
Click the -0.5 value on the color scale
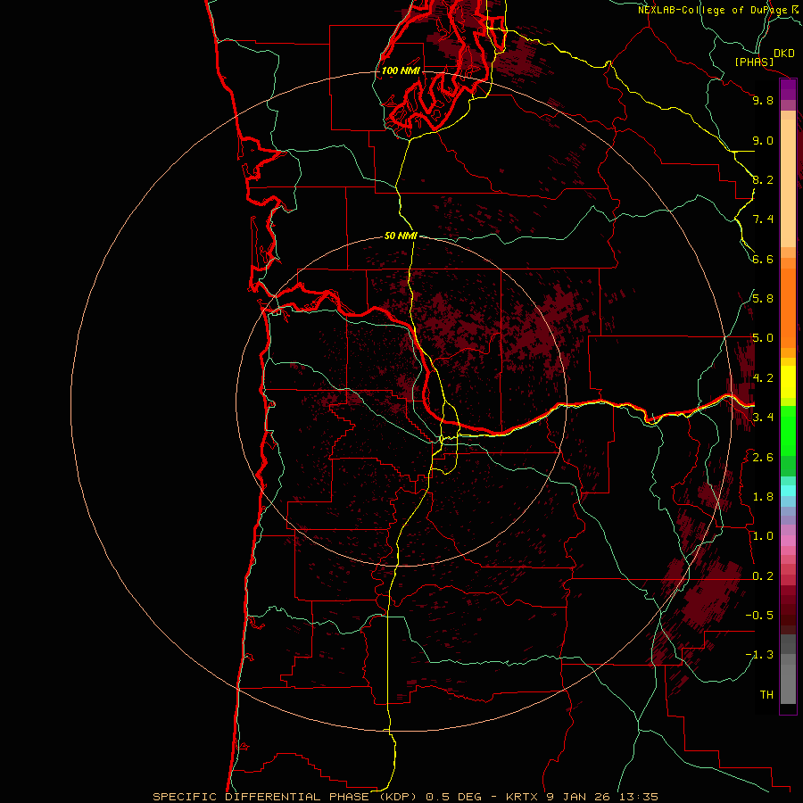click(x=759, y=616)
